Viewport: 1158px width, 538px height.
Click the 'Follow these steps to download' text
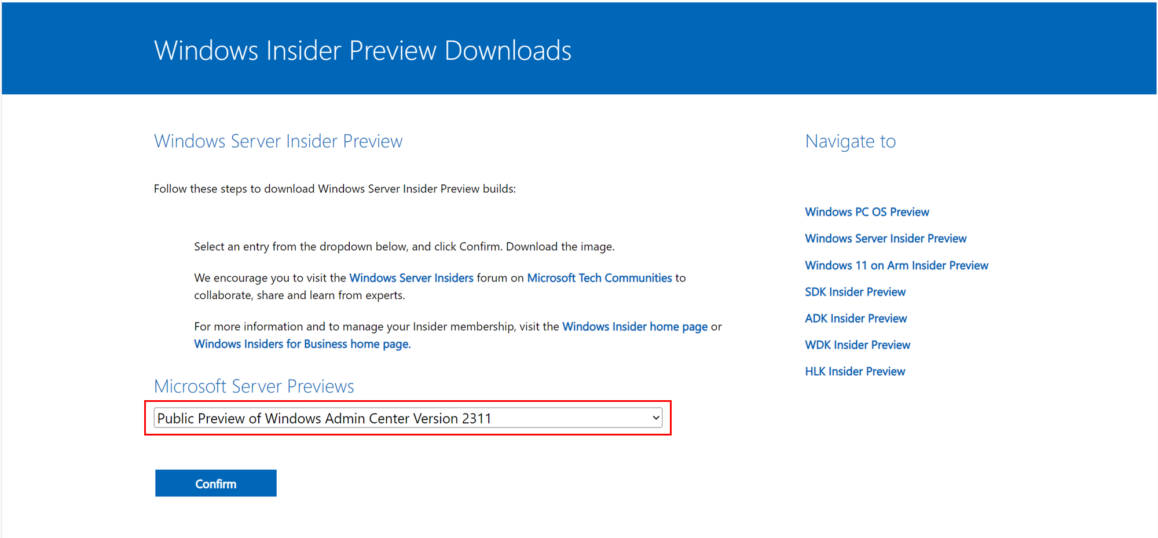[x=335, y=189]
